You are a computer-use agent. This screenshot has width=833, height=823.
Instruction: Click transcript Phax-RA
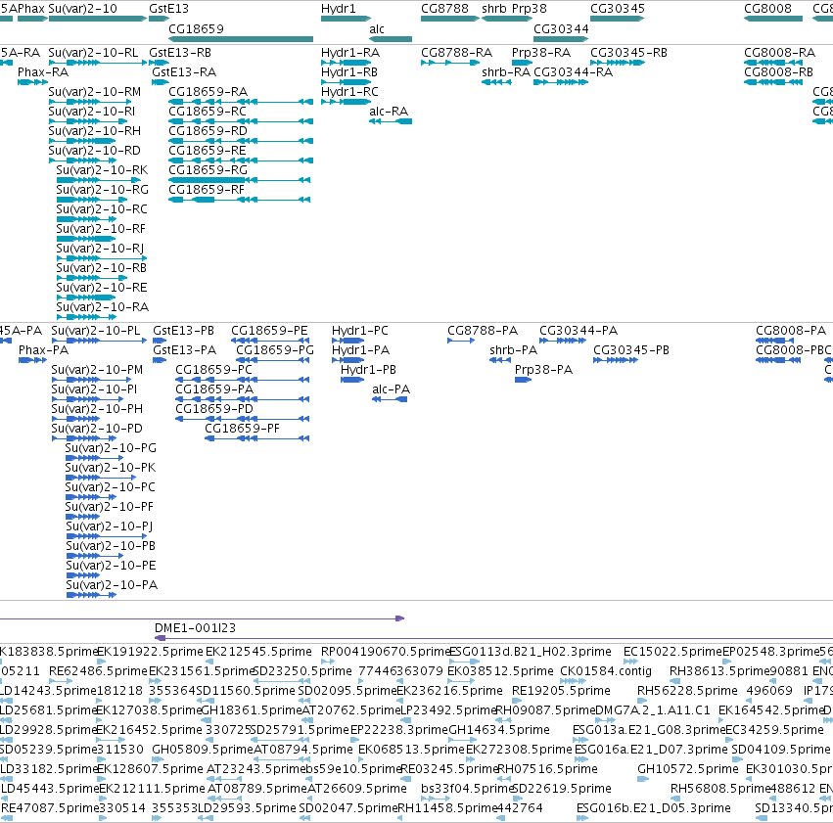coord(32,82)
